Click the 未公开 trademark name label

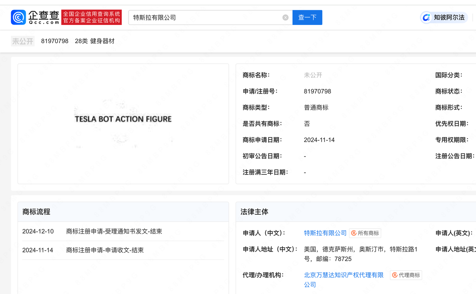tap(23, 41)
